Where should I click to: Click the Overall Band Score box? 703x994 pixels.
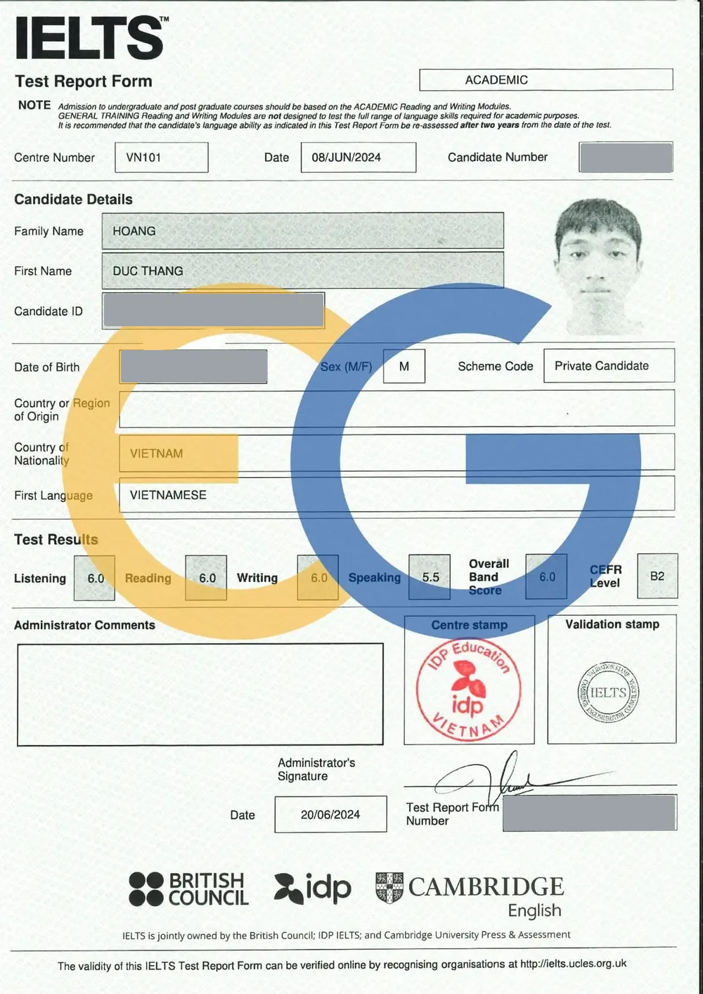pyautogui.click(x=546, y=576)
